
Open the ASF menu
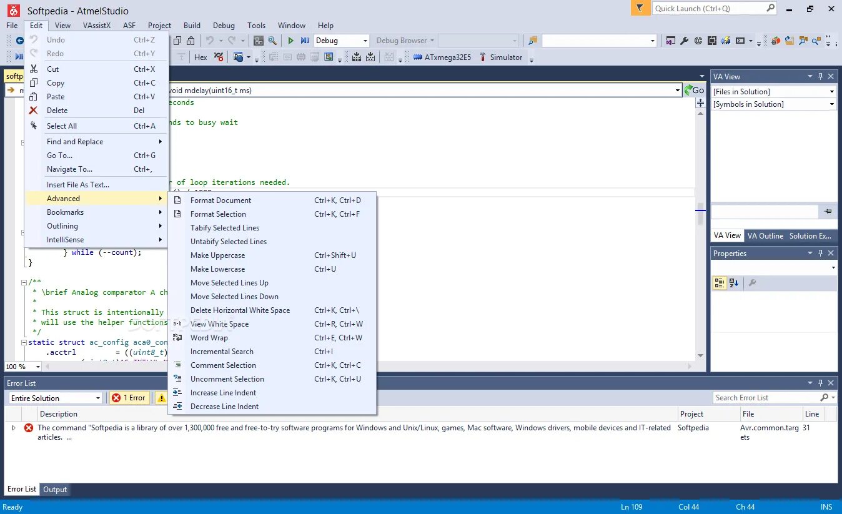(x=129, y=26)
